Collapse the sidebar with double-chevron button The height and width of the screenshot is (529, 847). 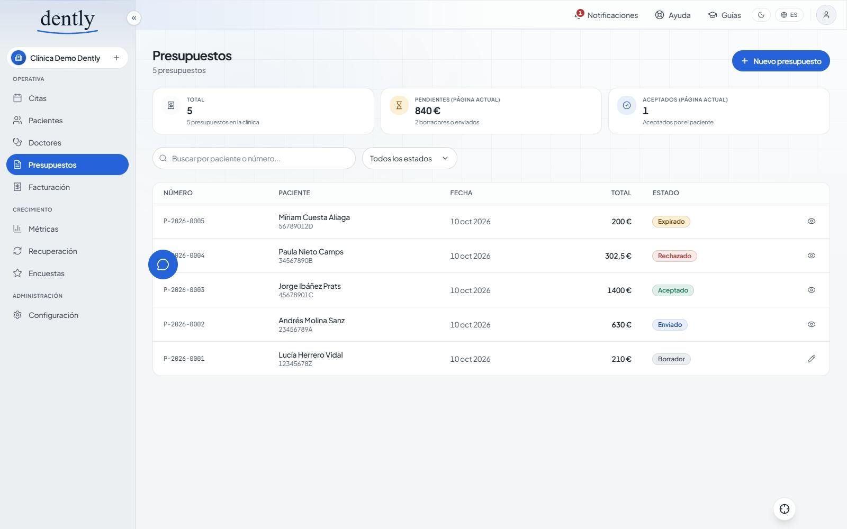(134, 18)
